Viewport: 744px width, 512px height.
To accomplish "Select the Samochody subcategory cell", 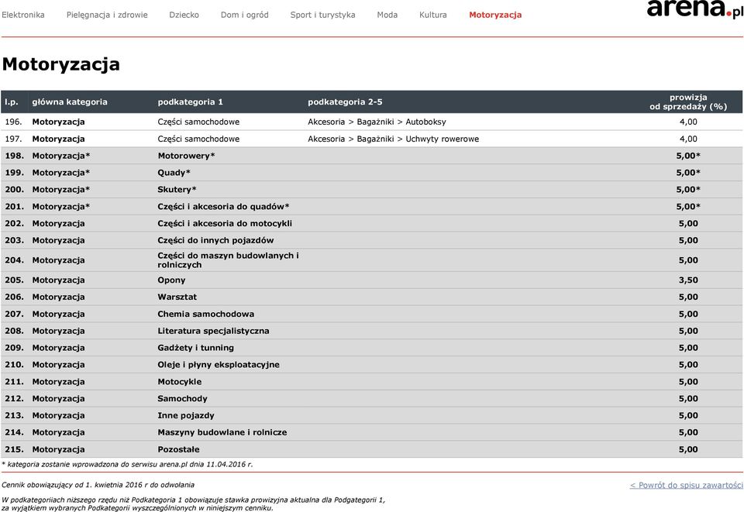I will point(183,399).
